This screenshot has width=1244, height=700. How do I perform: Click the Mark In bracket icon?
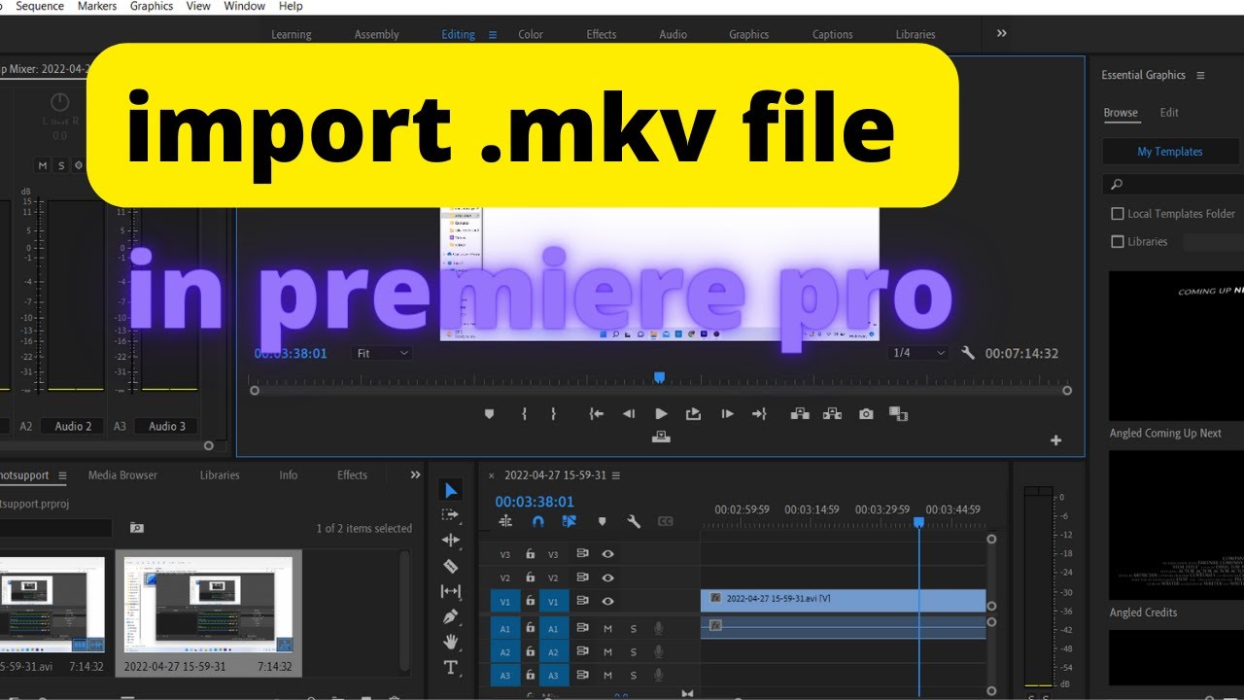(524, 414)
